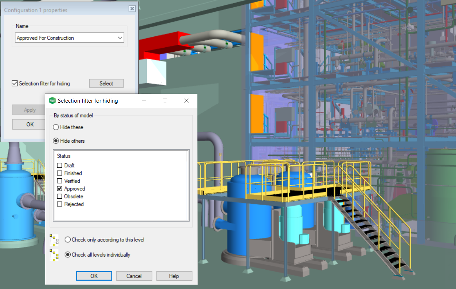Open the Name dropdown arrow
Image resolution: width=456 pixels, height=289 pixels.
pos(120,38)
